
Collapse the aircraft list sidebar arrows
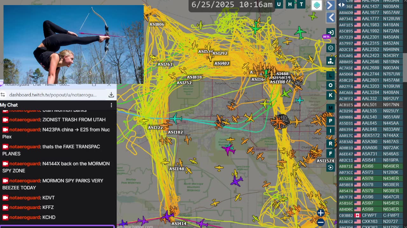341,5
